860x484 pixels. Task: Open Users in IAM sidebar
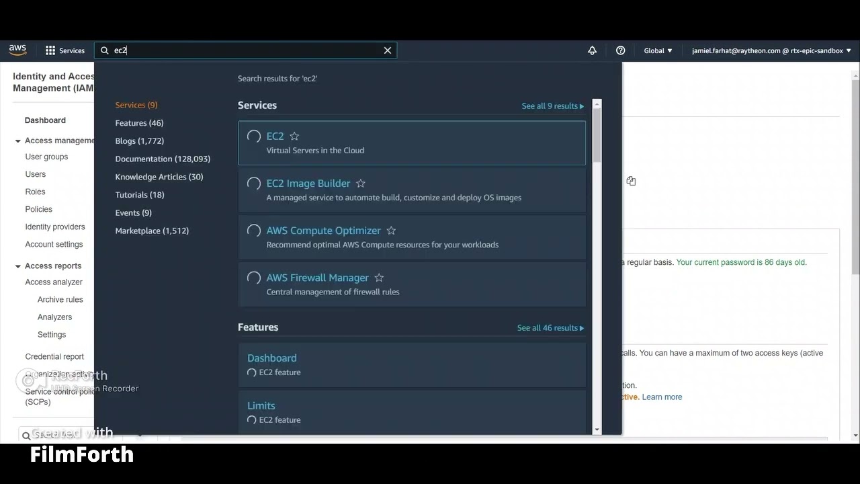tap(36, 174)
